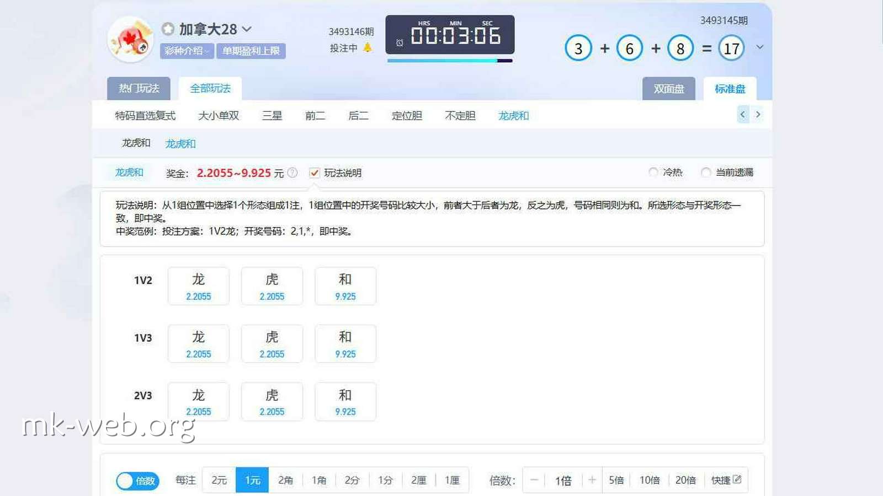The height and width of the screenshot is (496, 883).
Task: Select the 2角 bet unit
Action: [x=285, y=480]
